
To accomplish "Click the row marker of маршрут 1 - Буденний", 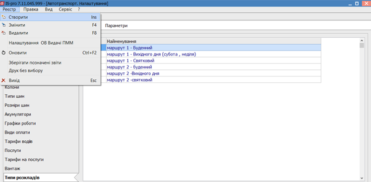I will coord(103,48).
